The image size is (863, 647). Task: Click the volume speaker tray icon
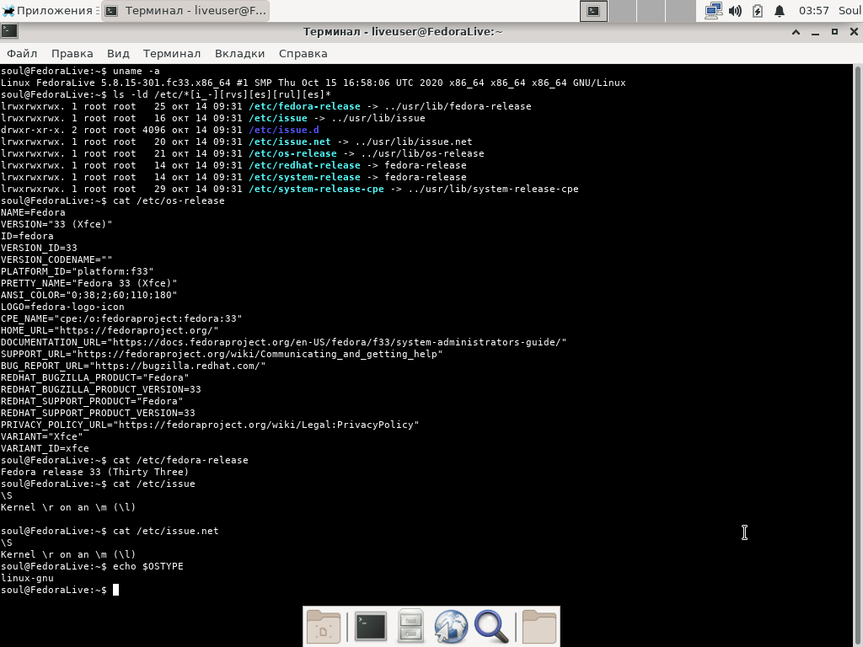[x=735, y=10]
